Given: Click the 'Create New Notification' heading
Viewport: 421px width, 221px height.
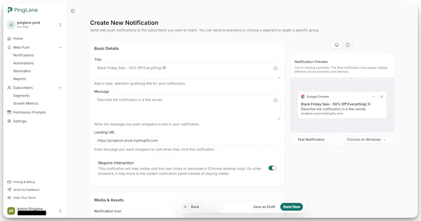Looking at the screenshot, I should point(124,23).
